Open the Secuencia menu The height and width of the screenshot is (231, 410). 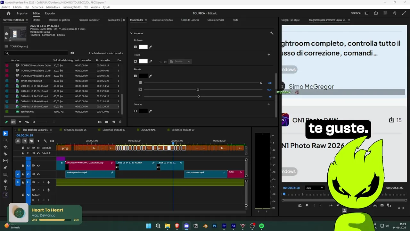tap(37, 7)
